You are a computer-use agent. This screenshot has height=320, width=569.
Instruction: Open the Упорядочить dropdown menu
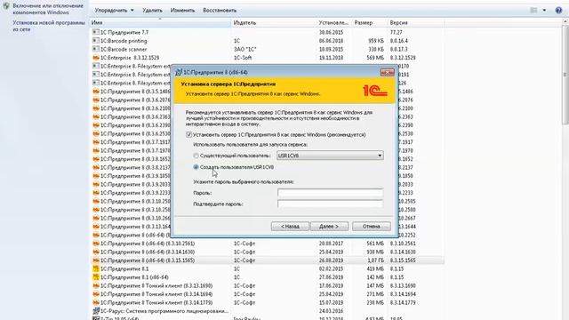[x=115, y=10]
